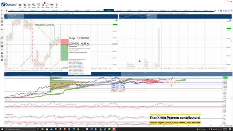The image size is (233, 131).
Task: Open Alerts icon with red badge
Action: (x=43, y=5)
